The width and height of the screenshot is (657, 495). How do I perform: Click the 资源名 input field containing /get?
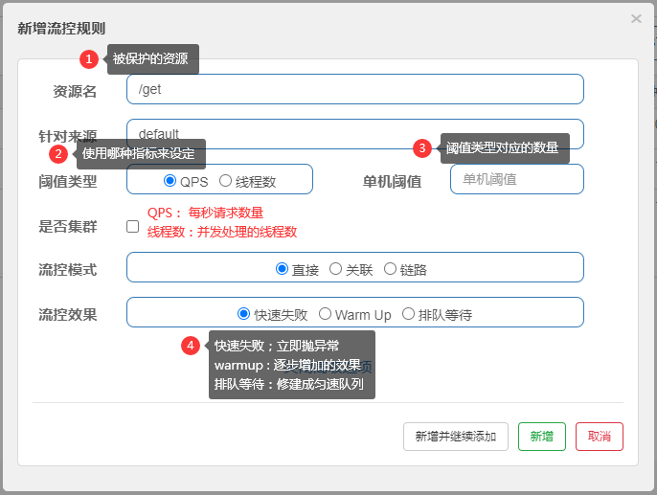pyautogui.click(x=355, y=89)
